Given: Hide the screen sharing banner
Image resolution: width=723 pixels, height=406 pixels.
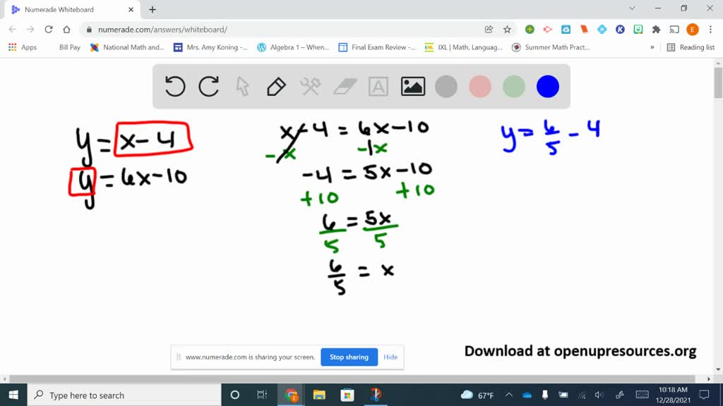Looking at the screenshot, I should click(x=390, y=357).
